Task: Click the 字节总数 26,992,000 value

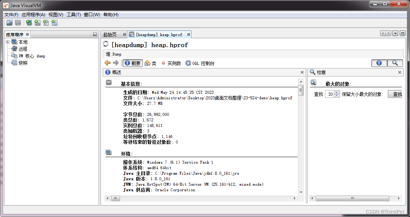Action: click(x=158, y=114)
